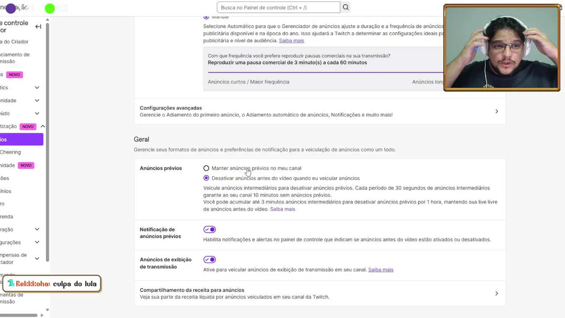The width and height of the screenshot is (565, 318).
Task: Open 'Saiba mais' link after 'nível de audiência'
Action: pos(291,41)
